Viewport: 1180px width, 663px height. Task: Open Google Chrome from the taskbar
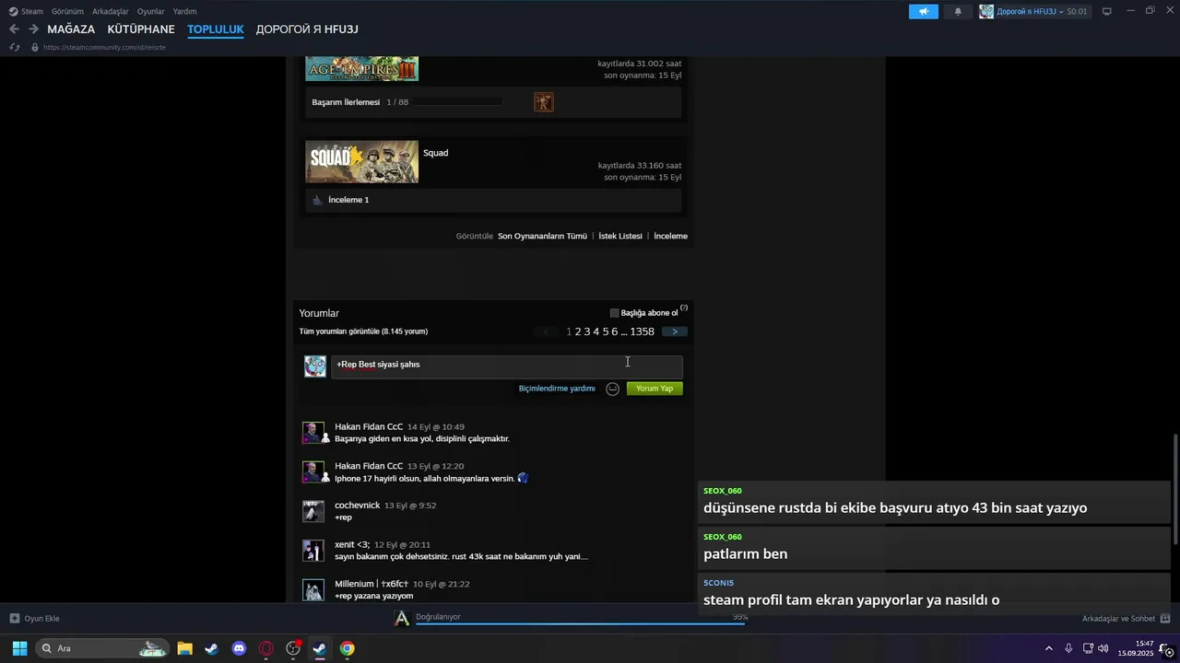click(347, 648)
